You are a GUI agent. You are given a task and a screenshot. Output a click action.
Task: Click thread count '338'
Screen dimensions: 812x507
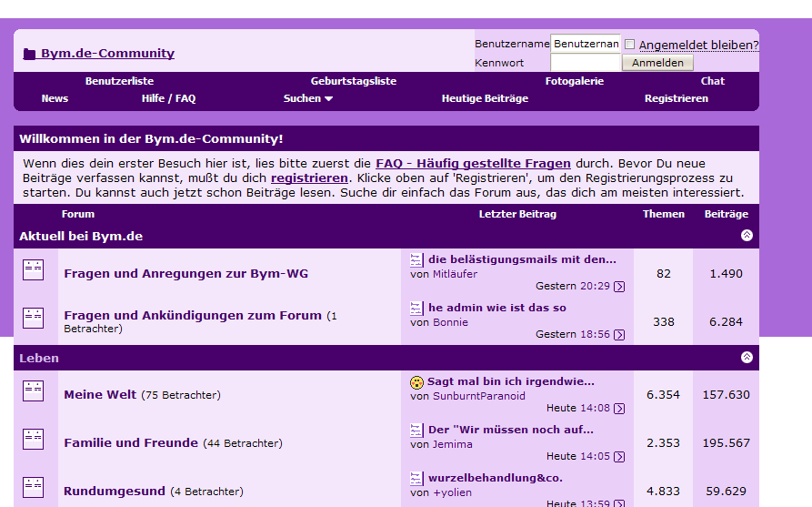pos(664,322)
